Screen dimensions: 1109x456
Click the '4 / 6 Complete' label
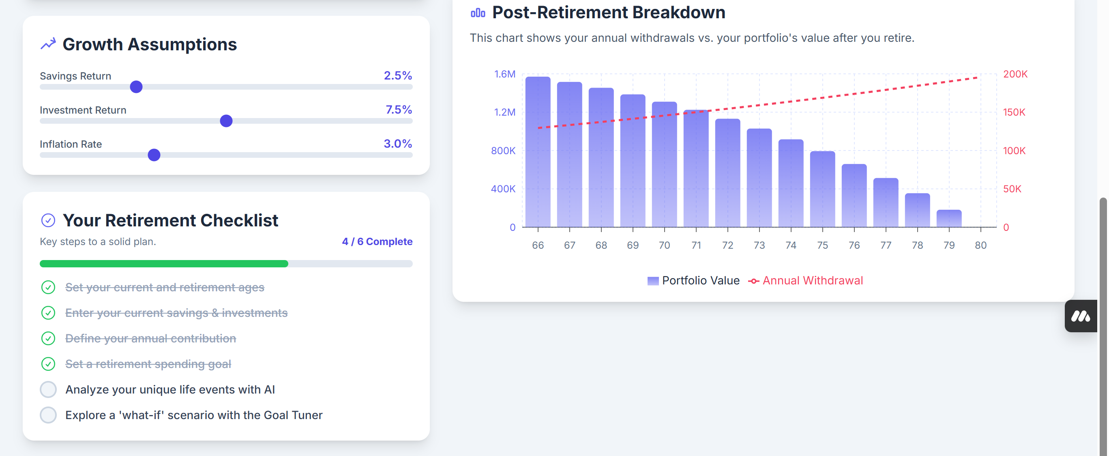coord(377,241)
